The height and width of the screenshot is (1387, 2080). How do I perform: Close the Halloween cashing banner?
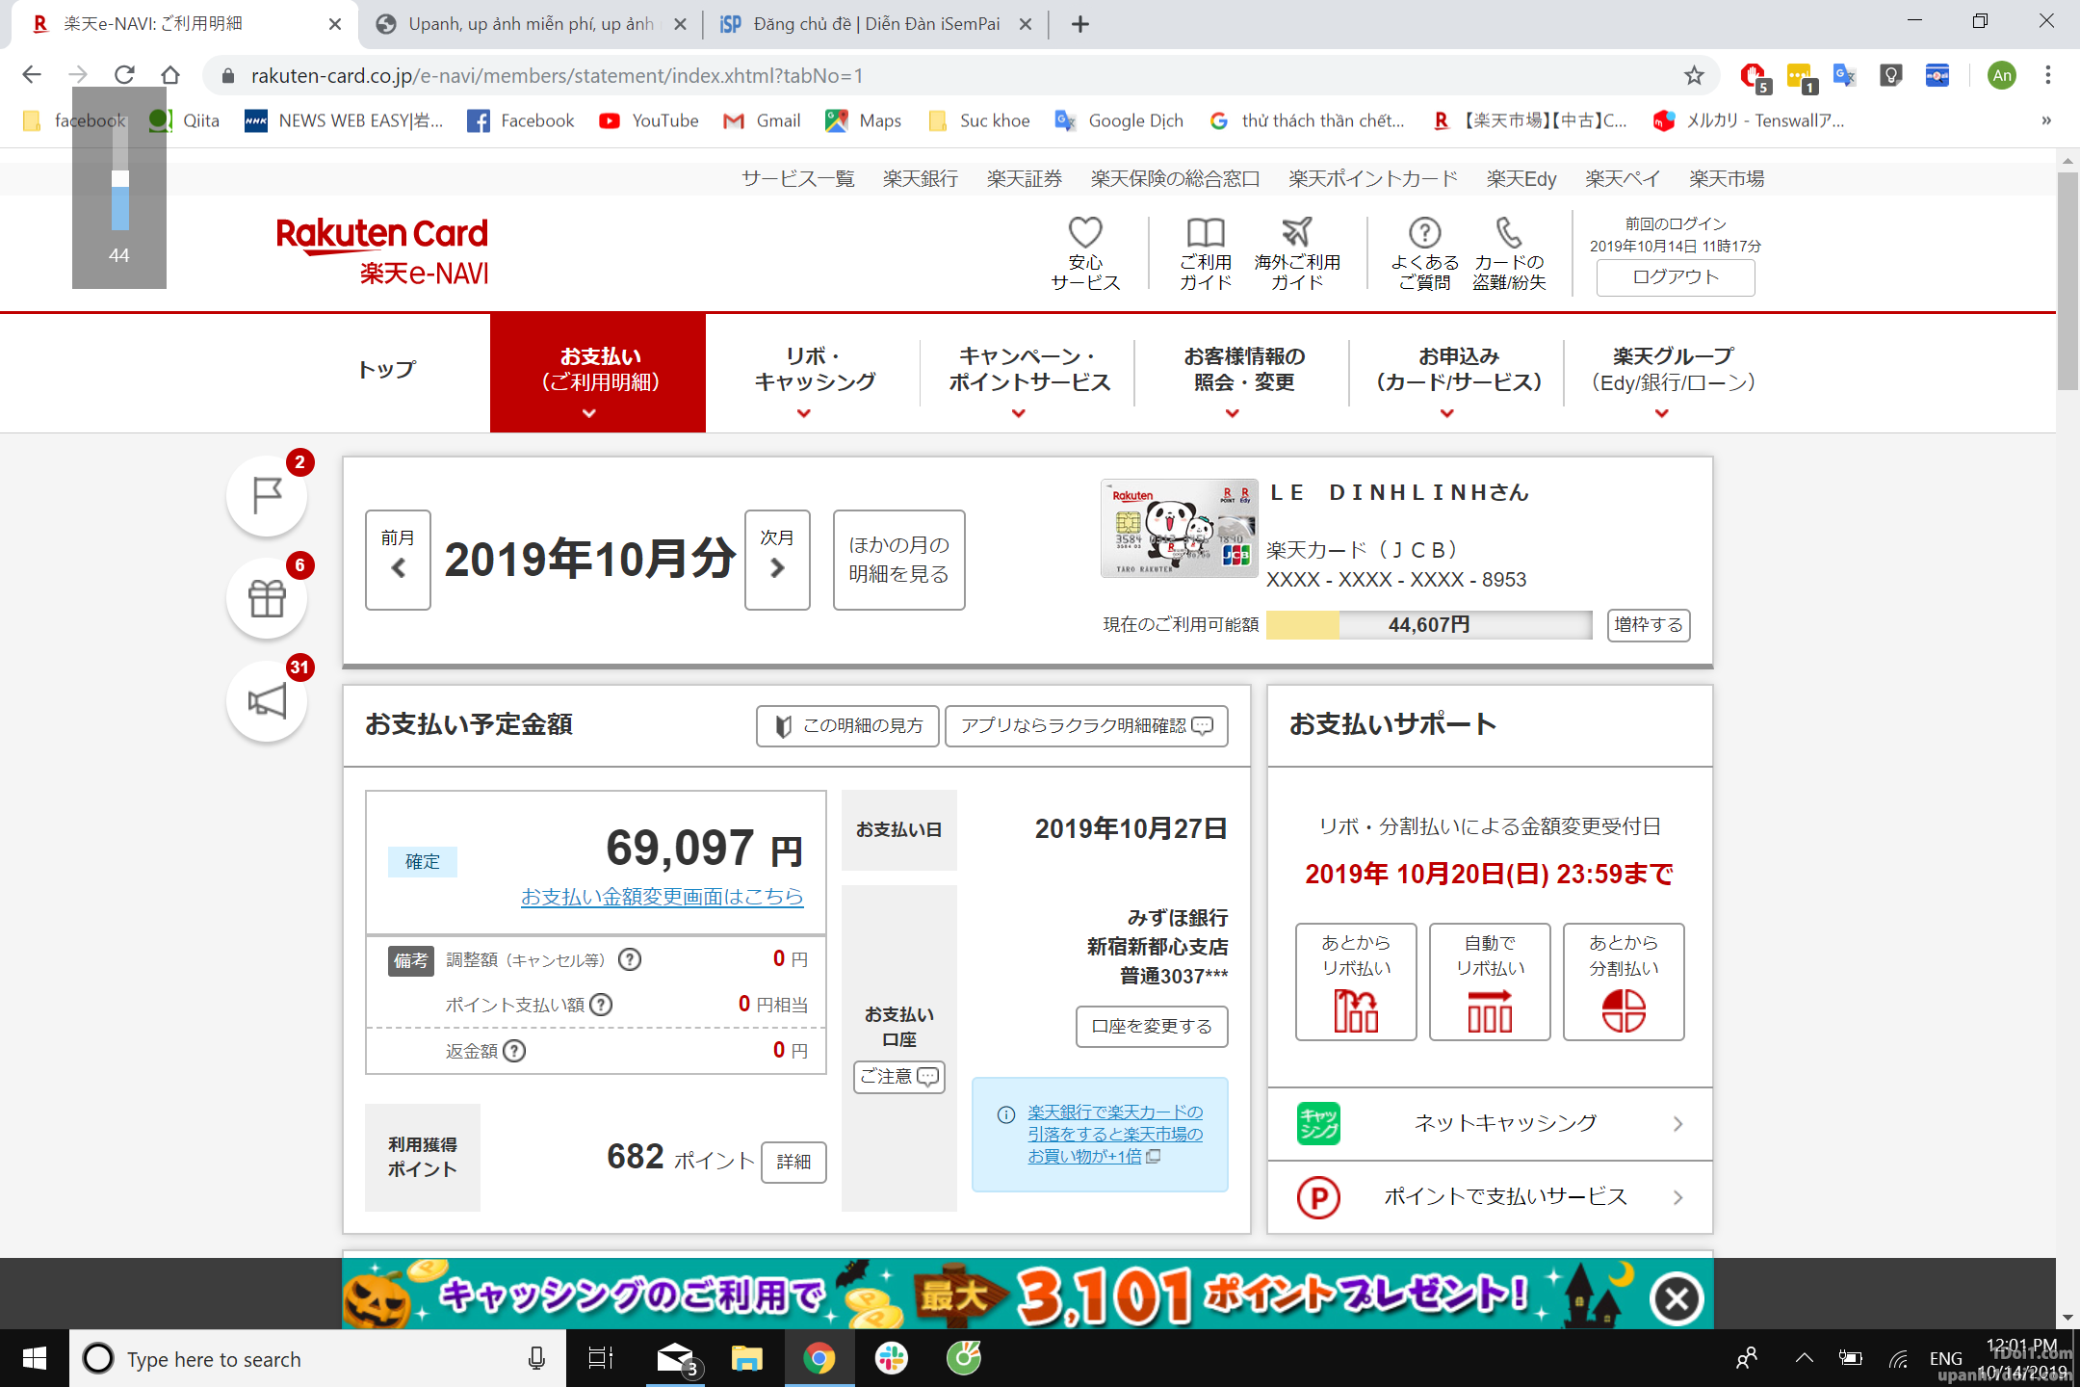(x=1677, y=1298)
